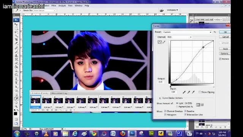Choose edit points curve mode icon
The width and height of the screenshot is (243, 137).
click(159, 42)
